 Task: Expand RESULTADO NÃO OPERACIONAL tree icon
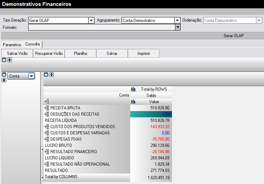[47, 164]
